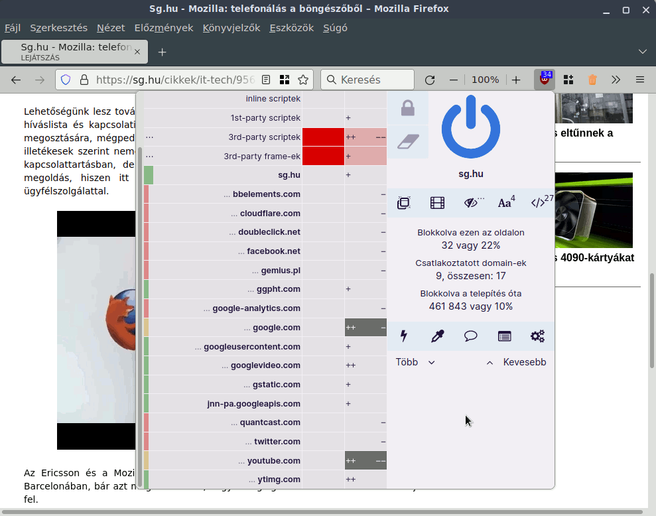Click the orange extension toolbar icon
The image size is (656, 516).
pos(592,80)
